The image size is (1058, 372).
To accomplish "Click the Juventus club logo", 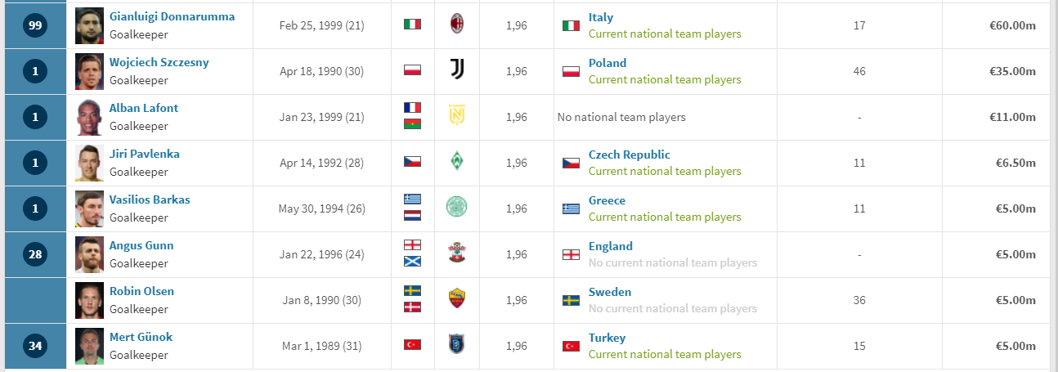I will tap(456, 70).
